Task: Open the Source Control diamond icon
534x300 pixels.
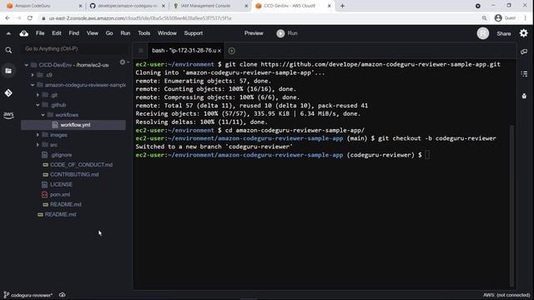Action: 8,92
